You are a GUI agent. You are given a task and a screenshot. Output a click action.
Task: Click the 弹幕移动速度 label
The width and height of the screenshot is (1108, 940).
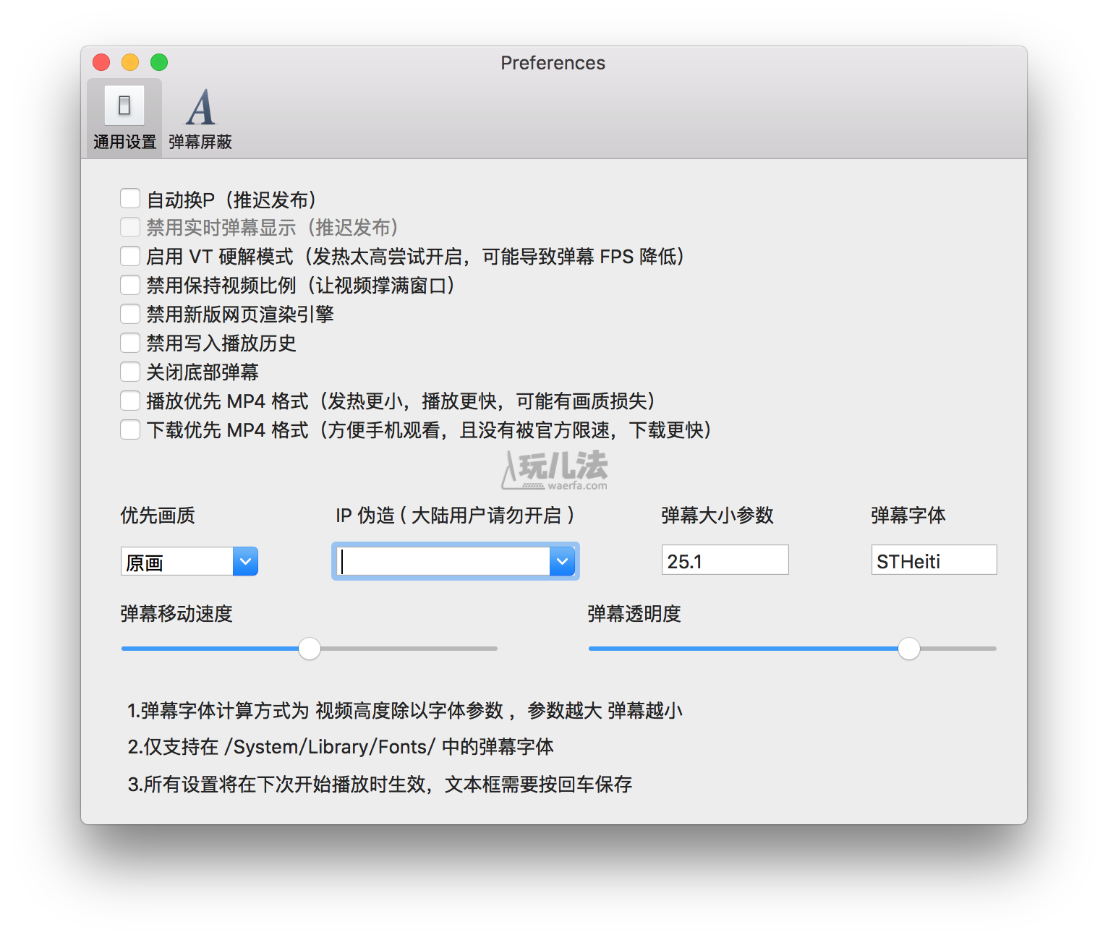[x=176, y=614]
